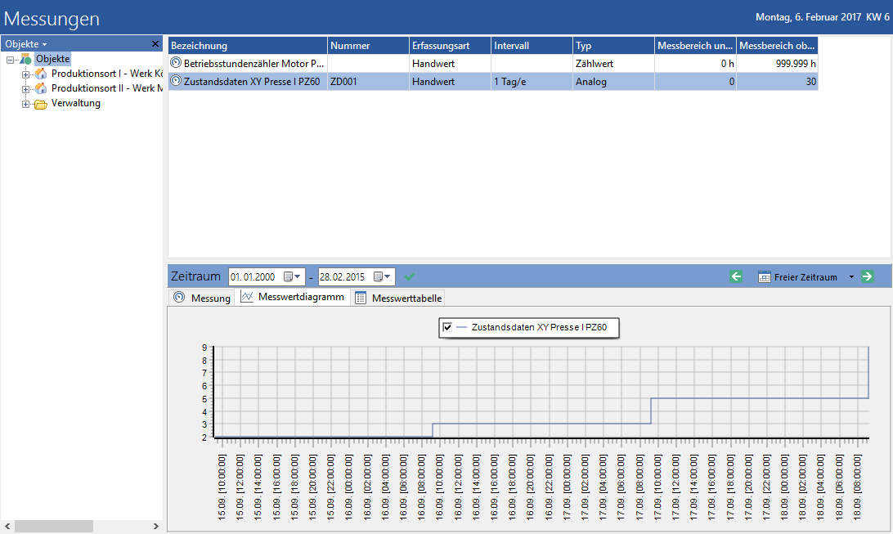Select the Zustandsdaten XY Presse I PZ60 row
The image size is (893, 534).
click(492, 82)
